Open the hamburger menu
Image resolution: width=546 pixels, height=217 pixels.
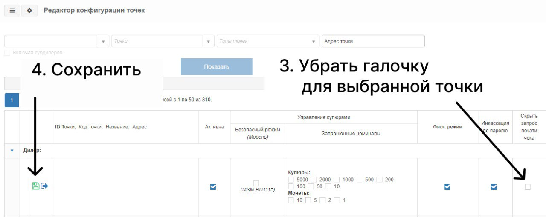coord(12,11)
